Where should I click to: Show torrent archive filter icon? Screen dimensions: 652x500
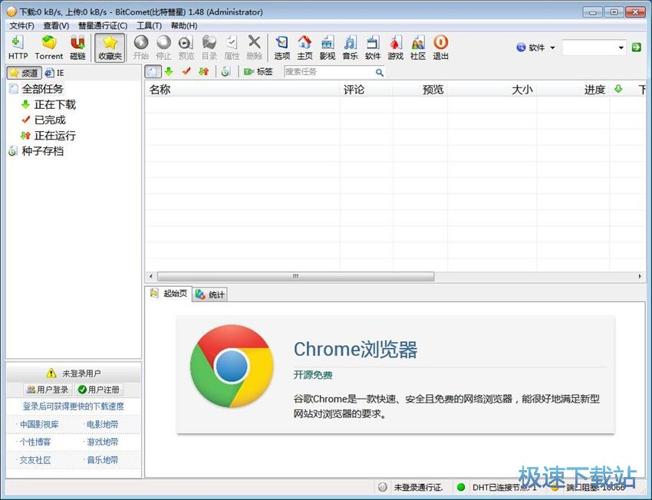coord(226,72)
